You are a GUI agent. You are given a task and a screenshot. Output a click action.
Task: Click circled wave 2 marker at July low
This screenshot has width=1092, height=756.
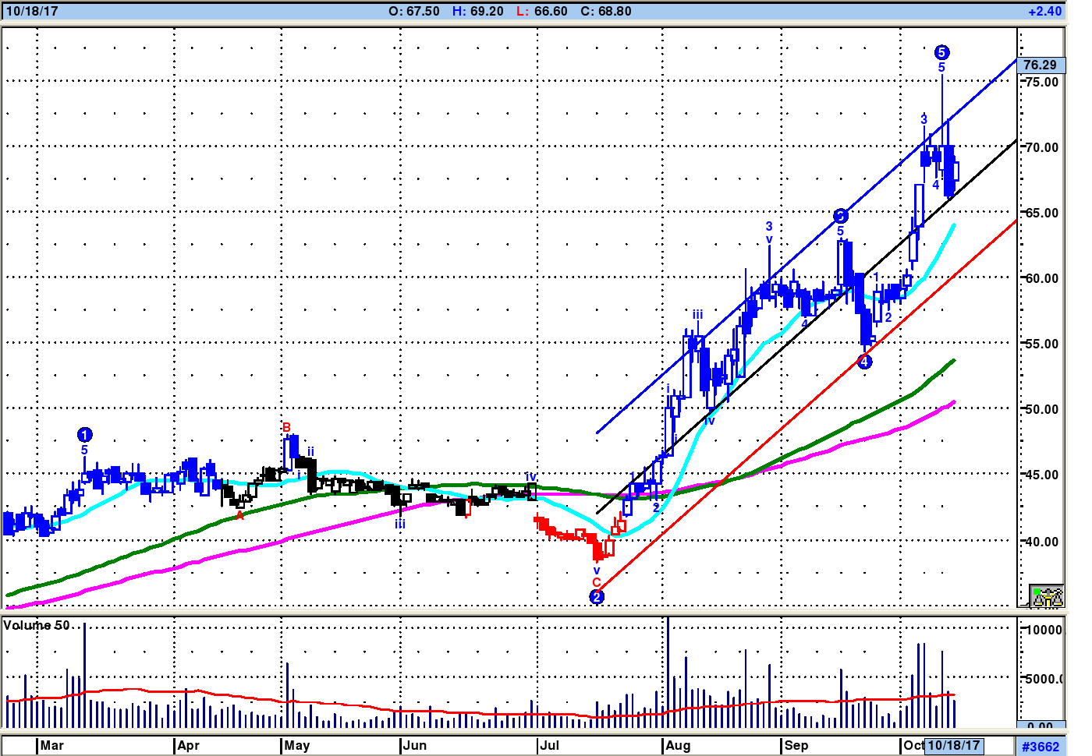pos(597,597)
